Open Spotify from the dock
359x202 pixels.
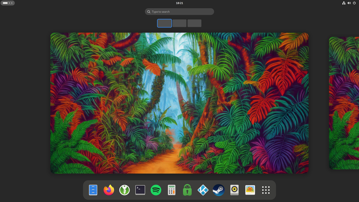156,190
